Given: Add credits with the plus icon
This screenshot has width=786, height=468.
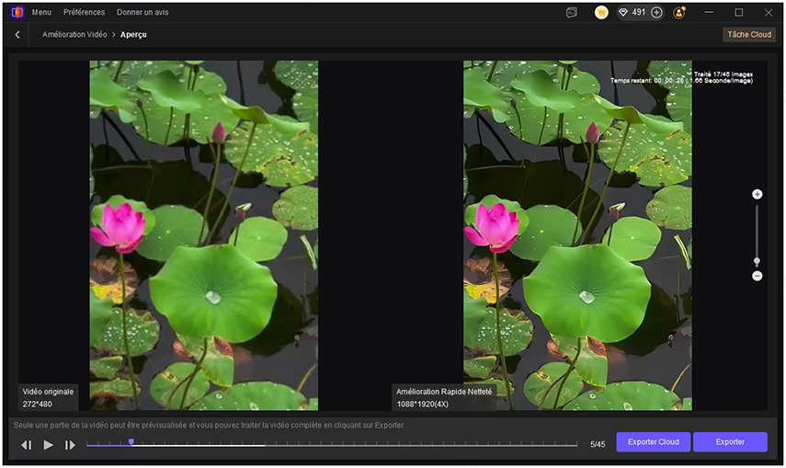Looking at the screenshot, I should pyautogui.click(x=656, y=13).
